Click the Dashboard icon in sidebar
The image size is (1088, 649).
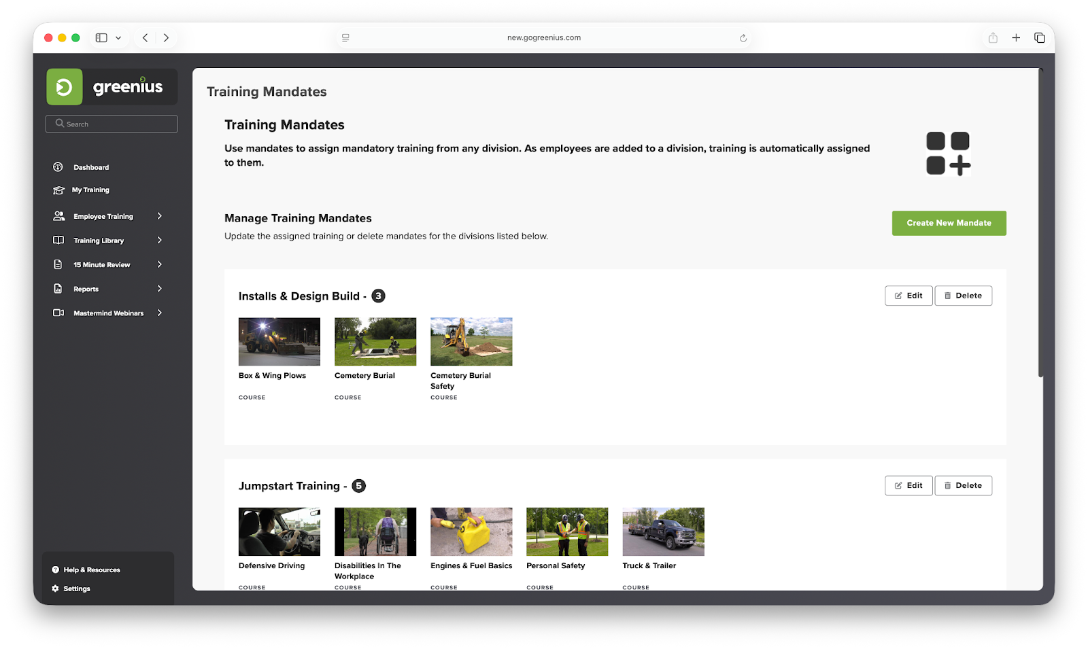58,167
